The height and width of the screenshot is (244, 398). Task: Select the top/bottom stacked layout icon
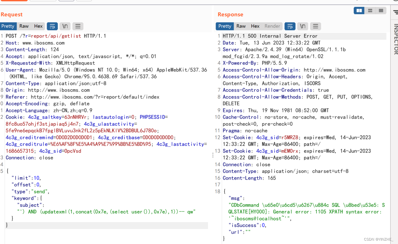[x=370, y=11]
